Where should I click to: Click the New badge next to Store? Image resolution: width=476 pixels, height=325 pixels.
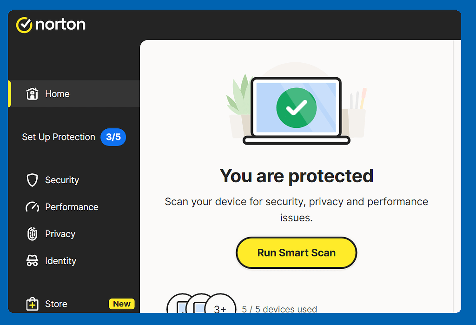121,304
